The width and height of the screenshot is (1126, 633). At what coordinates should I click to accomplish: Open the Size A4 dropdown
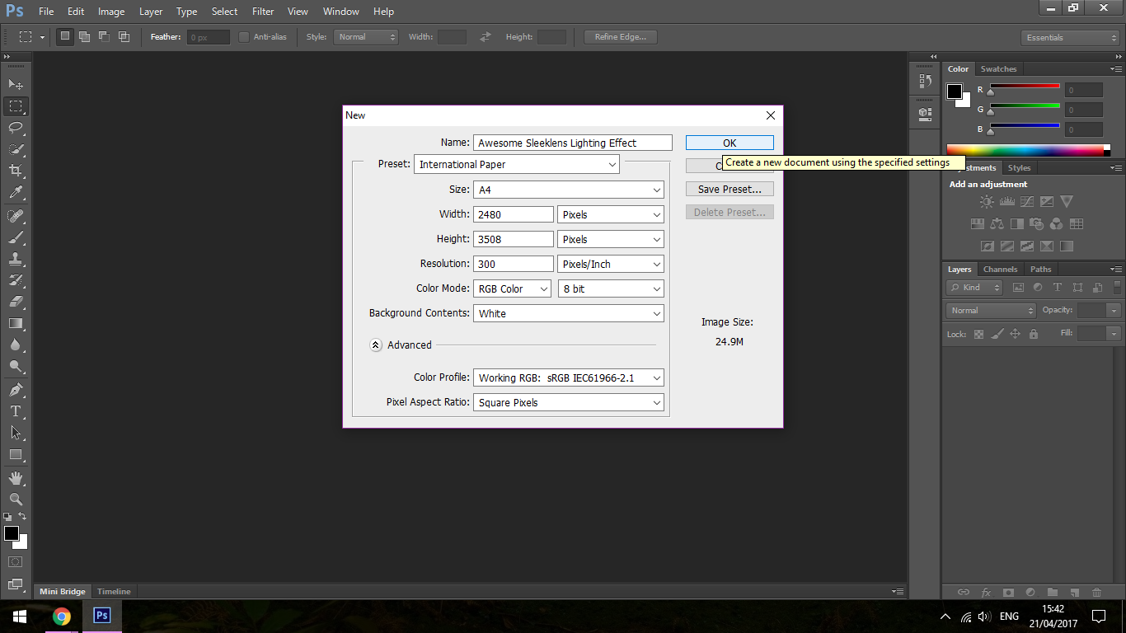point(569,190)
